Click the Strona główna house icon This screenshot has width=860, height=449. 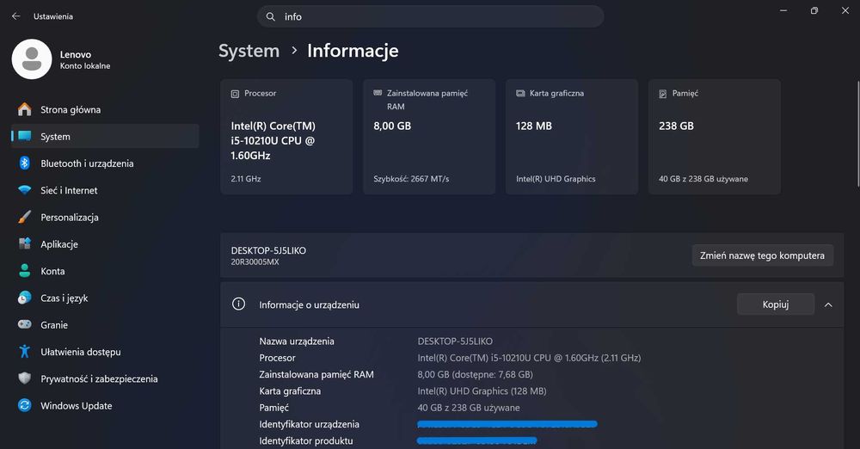pos(25,109)
